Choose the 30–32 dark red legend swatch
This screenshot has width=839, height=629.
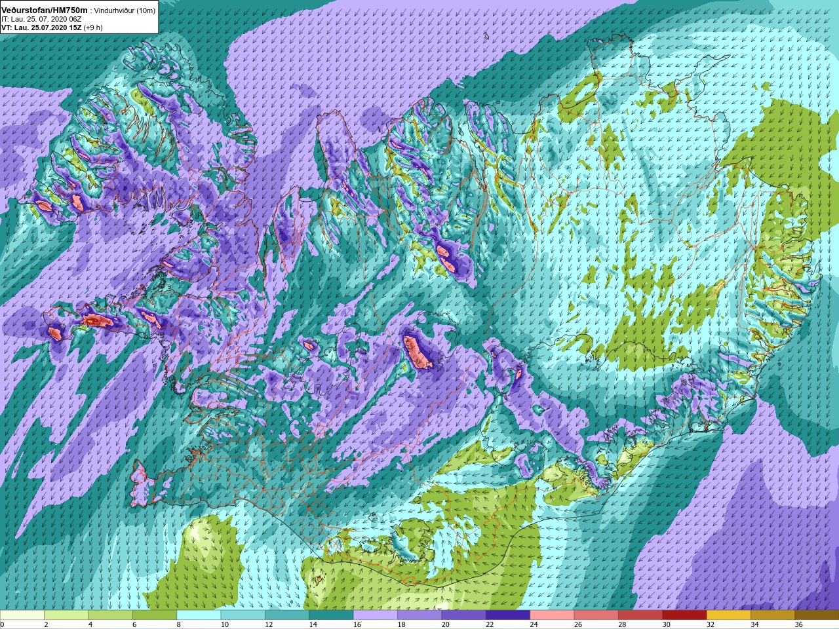click(684, 615)
